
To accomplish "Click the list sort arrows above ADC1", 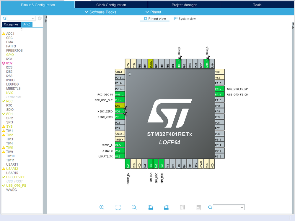I will coord(22,29).
